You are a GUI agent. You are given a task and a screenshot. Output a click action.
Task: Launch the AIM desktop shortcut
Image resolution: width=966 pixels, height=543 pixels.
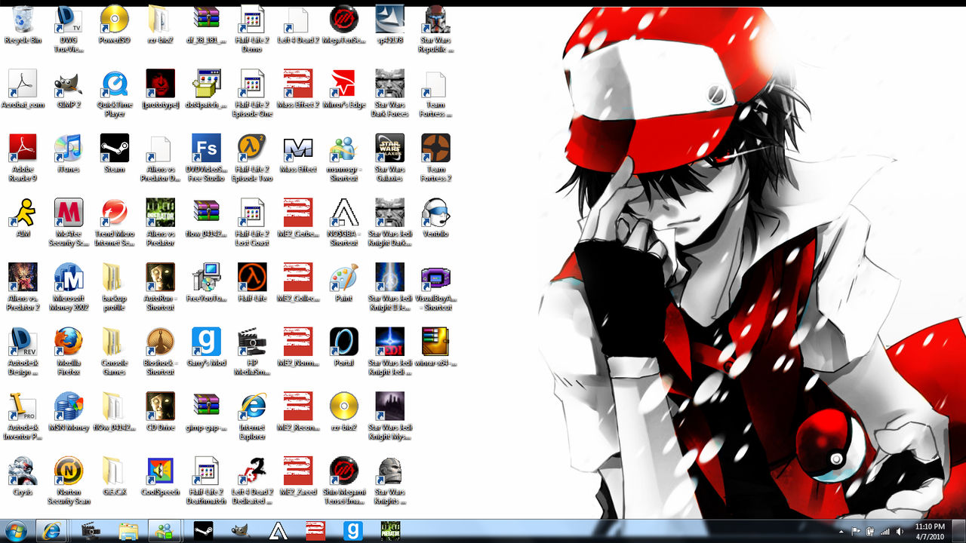(23, 219)
